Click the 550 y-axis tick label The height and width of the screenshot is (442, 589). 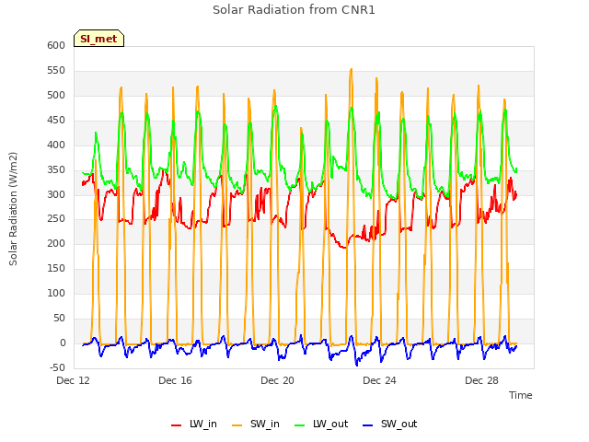click(x=56, y=70)
